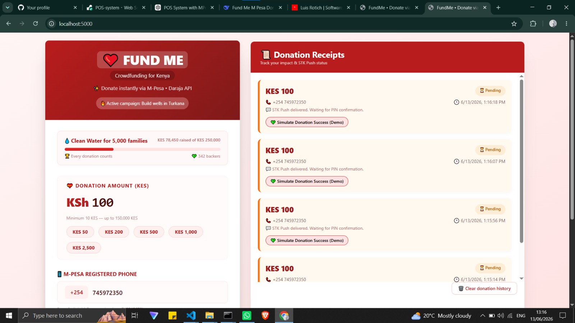The width and height of the screenshot is (575, 323).
Task: Open the Chrome three-dot menu
Action: 566,24
